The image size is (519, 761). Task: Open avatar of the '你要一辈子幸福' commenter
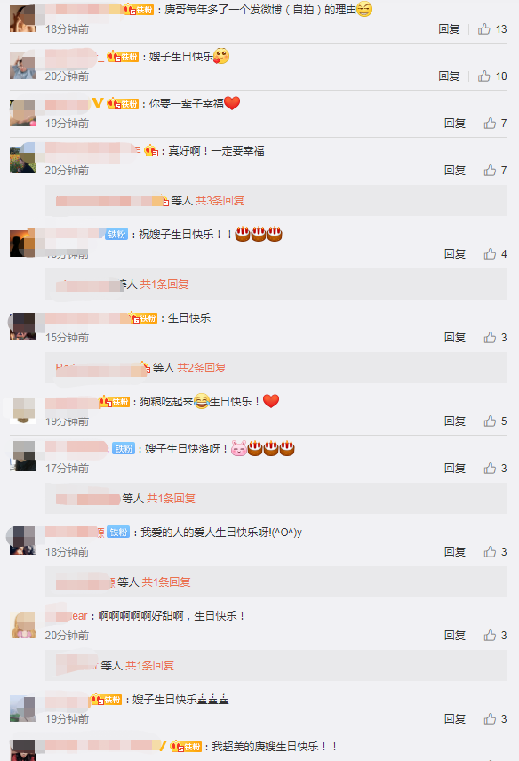click(x=23, y=113)
